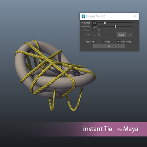Select the Tie type radio button

pyautogui.click(x=93, y=42)
